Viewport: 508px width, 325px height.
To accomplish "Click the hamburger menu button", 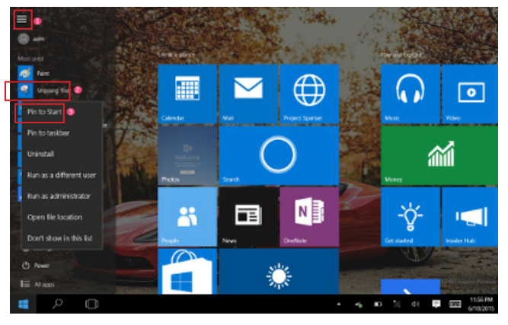I will tap(22, 20).
